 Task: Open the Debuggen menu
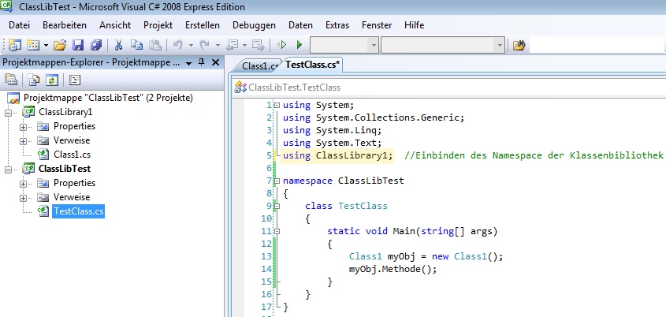[248, 25]
